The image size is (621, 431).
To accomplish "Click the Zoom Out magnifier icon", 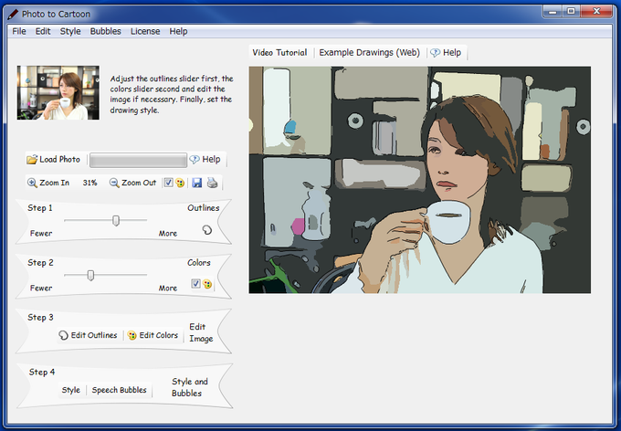I will click(x=114, y=183).
